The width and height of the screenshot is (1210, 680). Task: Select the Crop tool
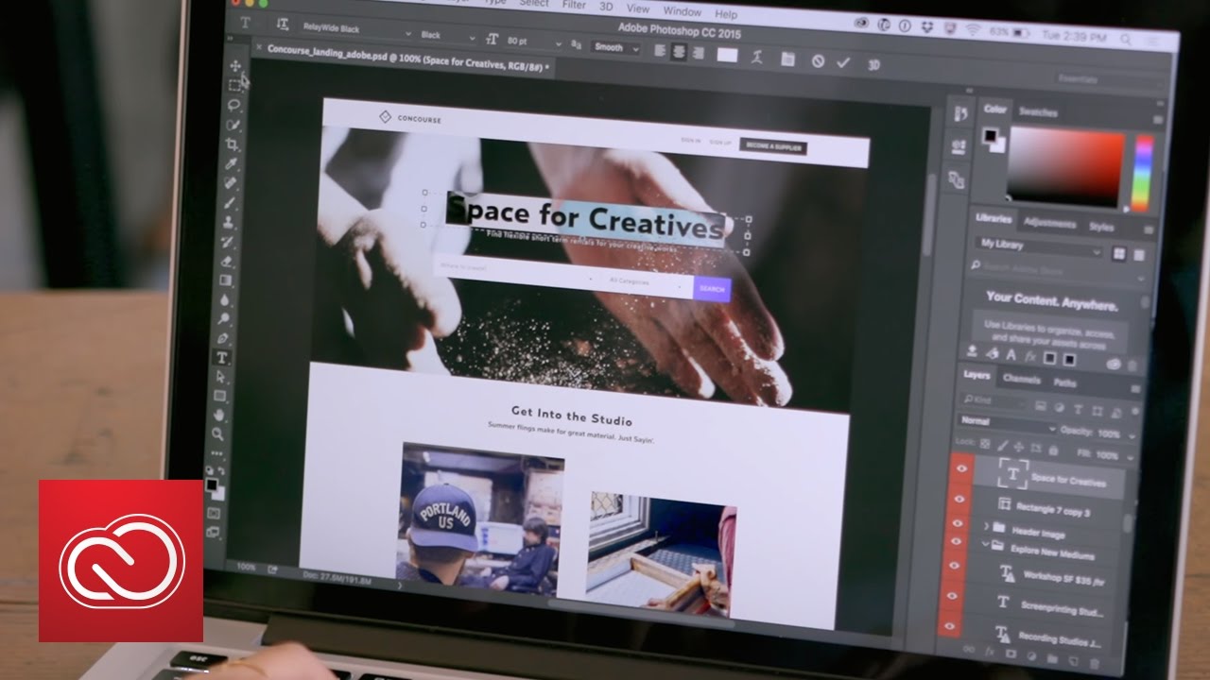pyautogui.click(x=232, y=144)
